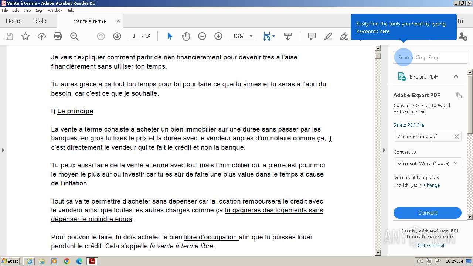Click the Save file icon
Screen dimensions: 473x266
click(9, 36)
